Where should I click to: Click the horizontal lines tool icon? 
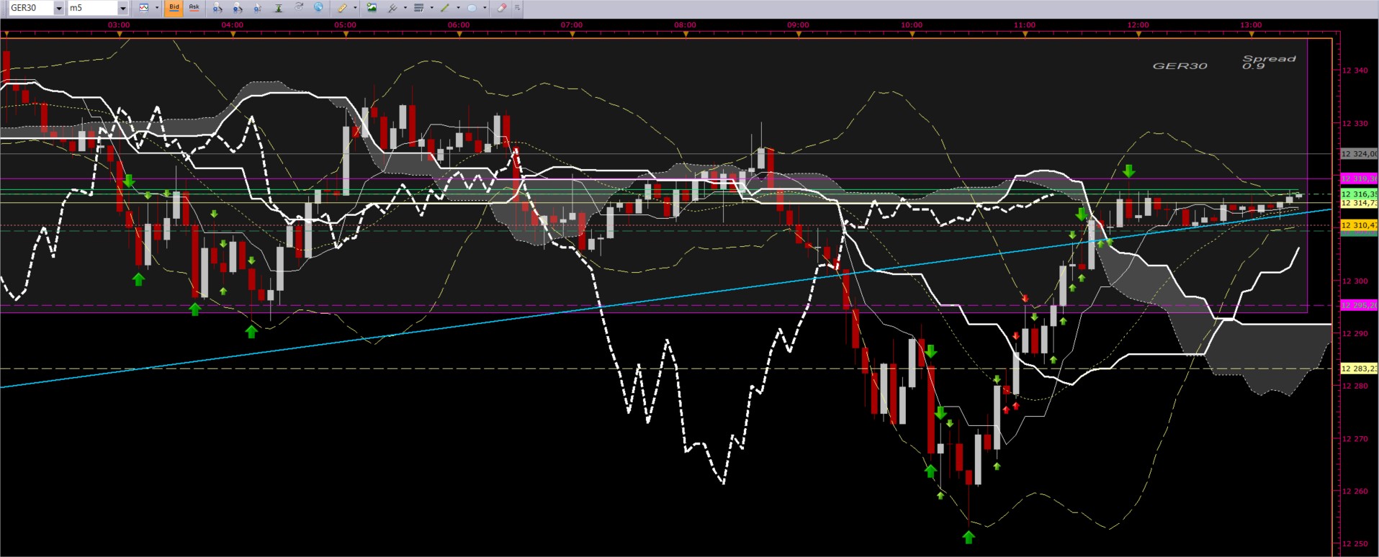coord(419,8)
